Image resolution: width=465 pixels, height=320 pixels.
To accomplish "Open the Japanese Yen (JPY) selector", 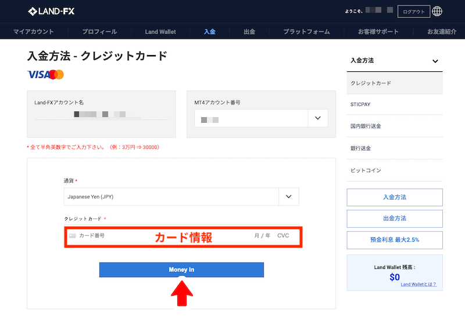I will click(x=181, y=197).
